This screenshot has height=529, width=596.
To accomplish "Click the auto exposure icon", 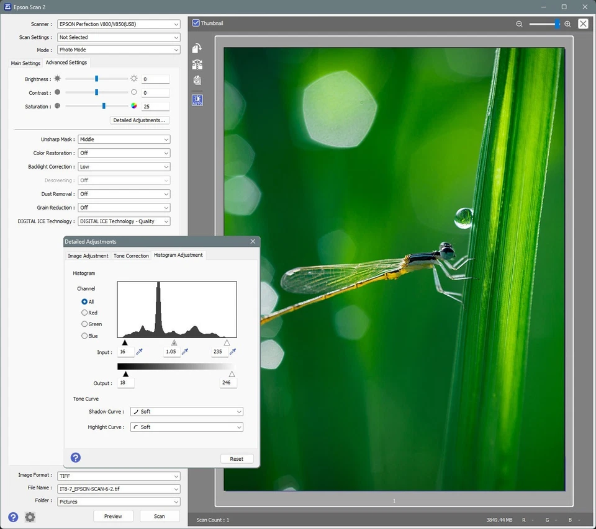I will point(197,100).
